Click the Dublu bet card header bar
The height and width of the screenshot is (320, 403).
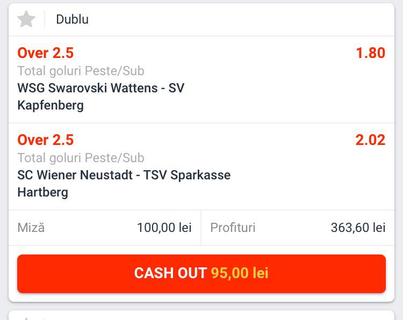201,19
